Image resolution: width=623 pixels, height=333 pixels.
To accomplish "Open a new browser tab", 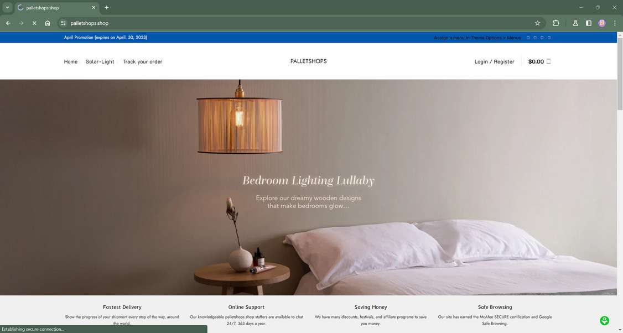I will (x=106, y=8).
